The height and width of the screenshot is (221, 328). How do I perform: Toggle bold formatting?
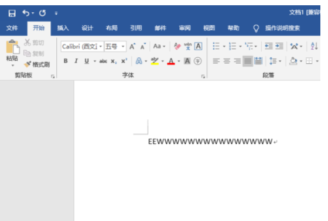[x=66, y=61]
